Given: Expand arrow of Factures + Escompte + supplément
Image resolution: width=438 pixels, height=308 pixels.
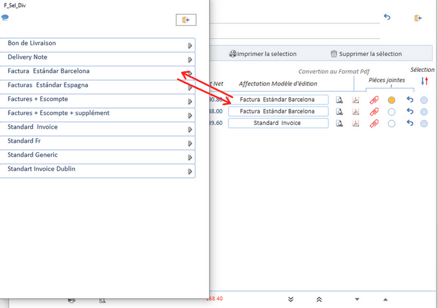Looking at the screenshot, I should point(190,115).
